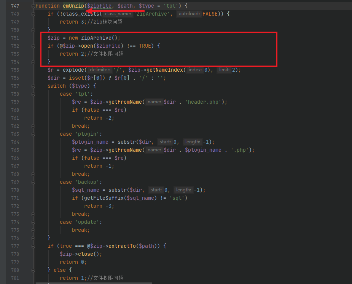
Task: Collapse the case 'plugin' fold on line 763
Action: [x=33, y=134]
